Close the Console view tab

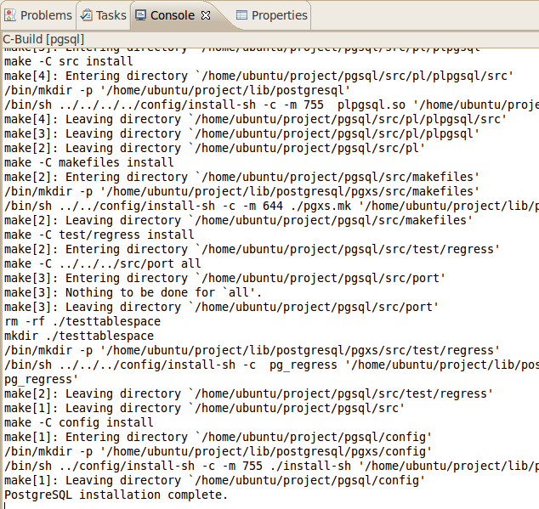point(206,15)
